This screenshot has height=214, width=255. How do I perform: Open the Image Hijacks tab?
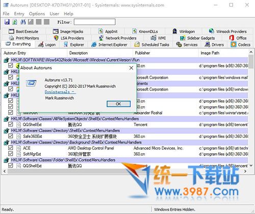68,31
